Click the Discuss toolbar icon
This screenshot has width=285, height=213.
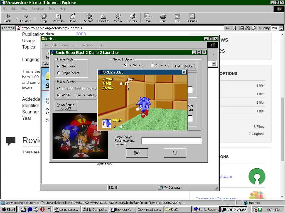[x=191, y=18]
